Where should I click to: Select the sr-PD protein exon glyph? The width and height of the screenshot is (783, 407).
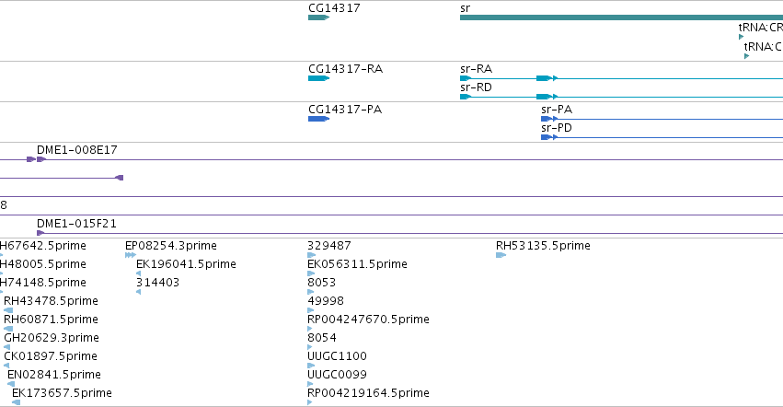[548, 137]
